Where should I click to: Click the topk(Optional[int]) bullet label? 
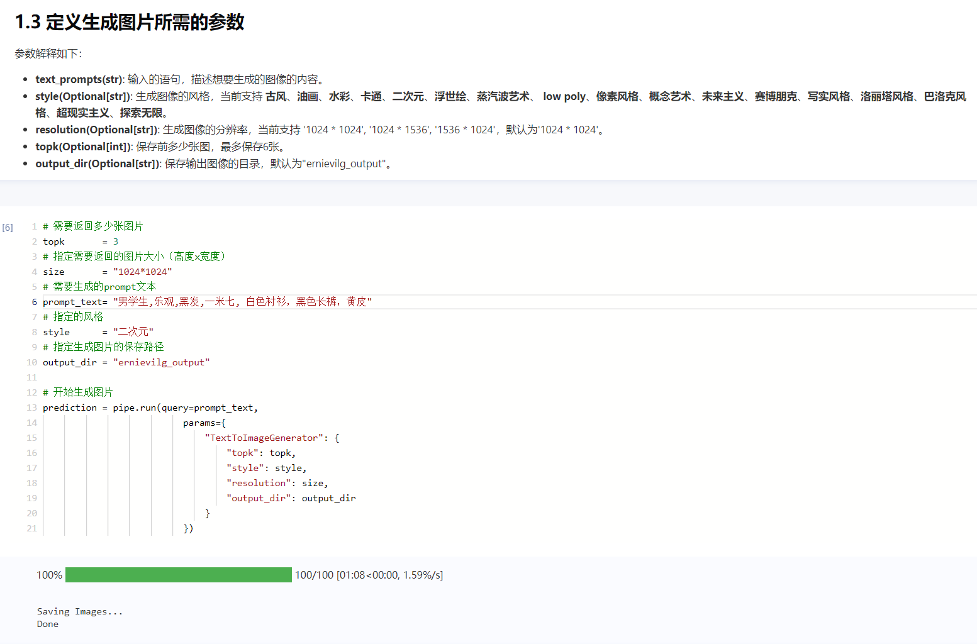(84, 147)
